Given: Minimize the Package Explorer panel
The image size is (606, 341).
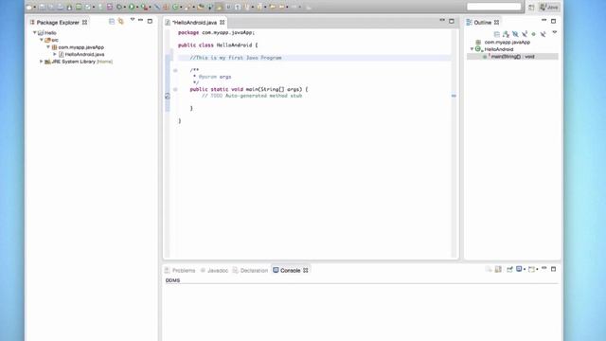Looking at the screenshot, I should point(141,20).
